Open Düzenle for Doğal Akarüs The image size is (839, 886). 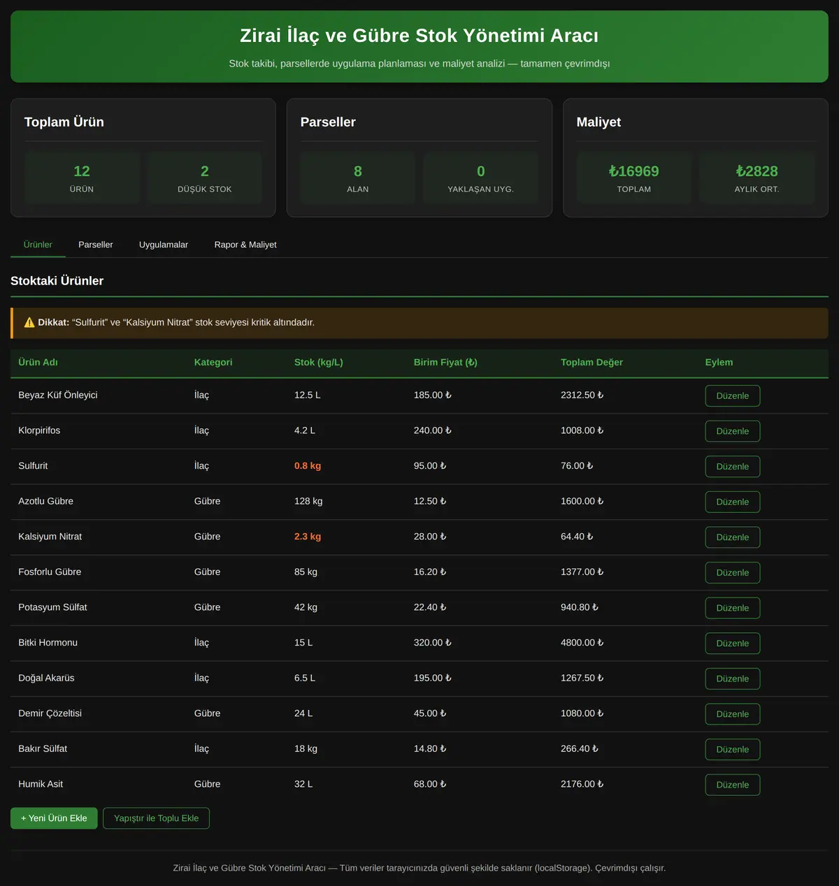point(732,678)
